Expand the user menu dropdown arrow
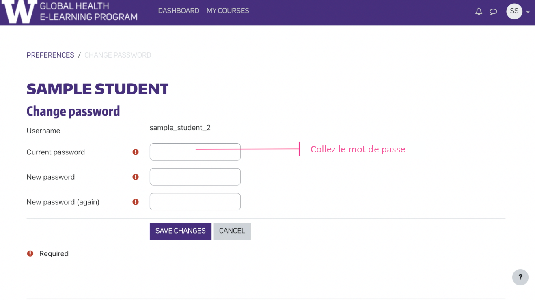 (x=528, y=12)
